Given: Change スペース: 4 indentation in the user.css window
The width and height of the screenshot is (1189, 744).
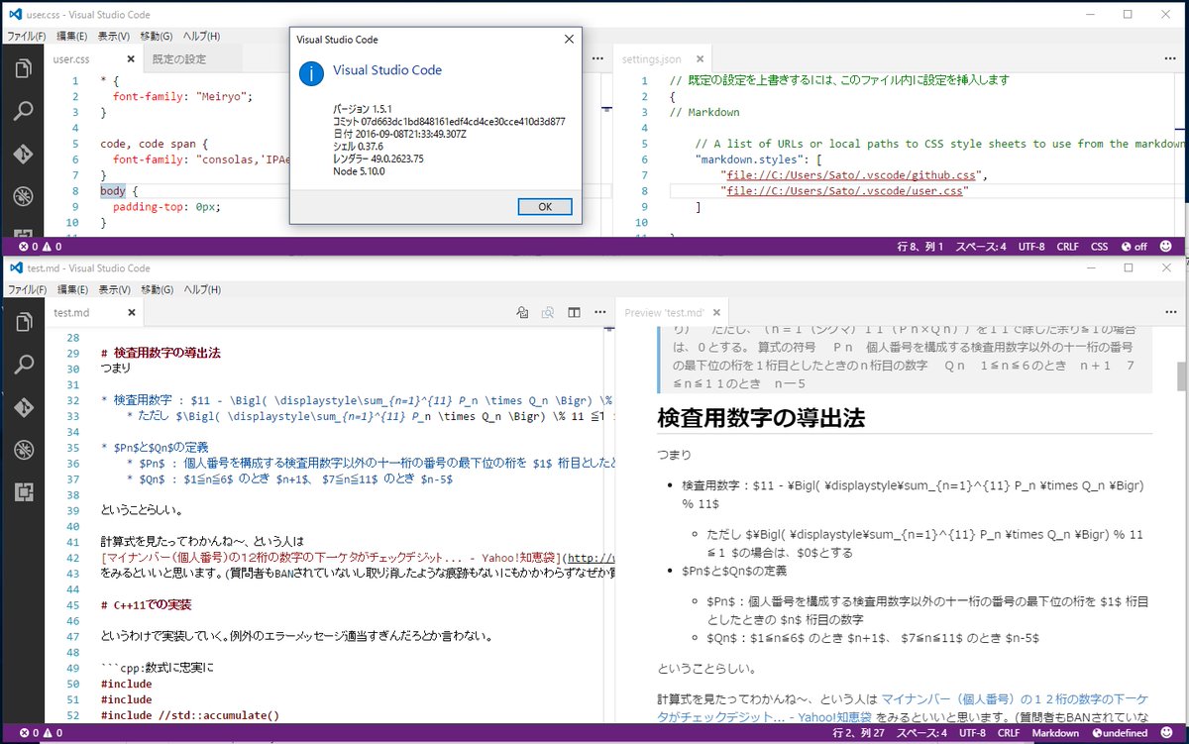Looking at the screenshot, I should (x=981, y=246).
